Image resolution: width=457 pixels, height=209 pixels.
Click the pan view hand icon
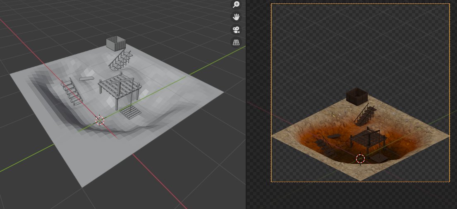[236, 17]
